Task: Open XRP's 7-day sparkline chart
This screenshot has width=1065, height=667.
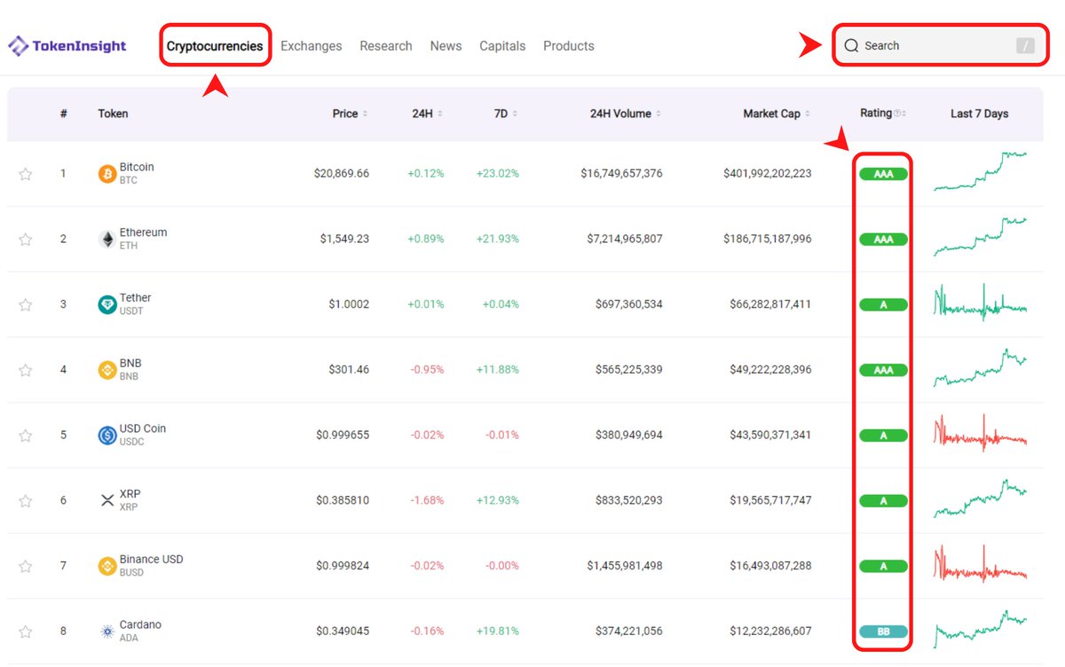Action: [980, 498]
